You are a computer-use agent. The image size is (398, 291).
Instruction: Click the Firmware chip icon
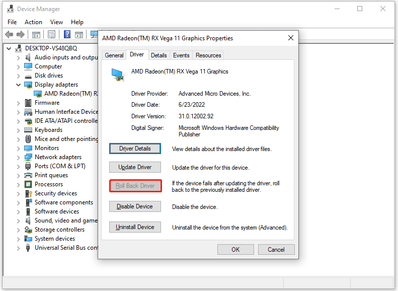(x=28, y=103)
